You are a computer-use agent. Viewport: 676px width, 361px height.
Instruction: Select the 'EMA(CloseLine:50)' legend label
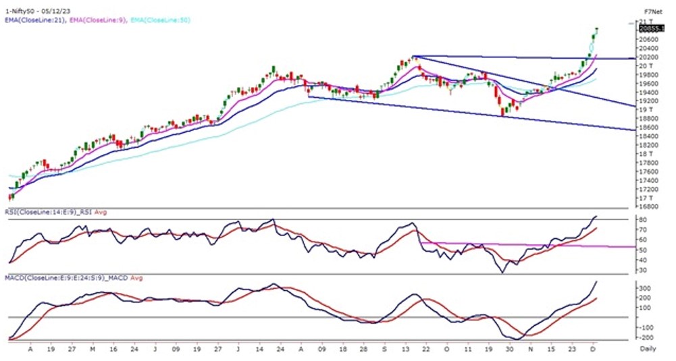click(160, 20)
